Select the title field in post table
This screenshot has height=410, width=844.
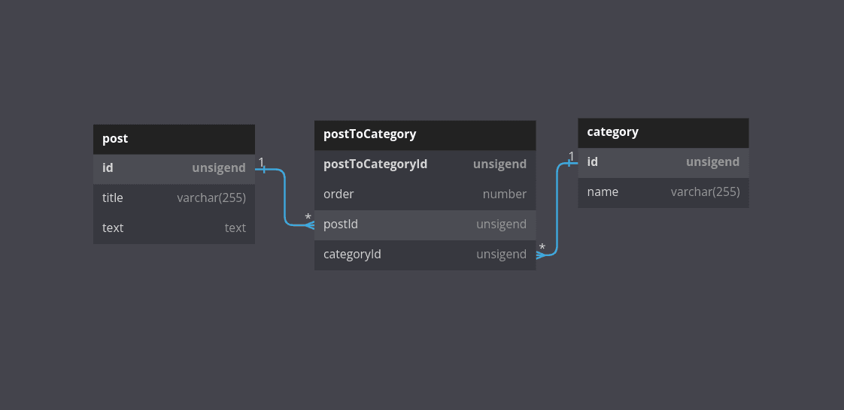pyautogui.click(x=113, y=198)
